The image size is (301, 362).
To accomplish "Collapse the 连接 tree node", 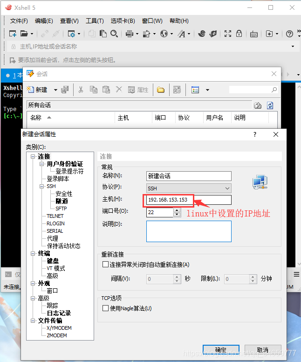I will pos(33,157).
